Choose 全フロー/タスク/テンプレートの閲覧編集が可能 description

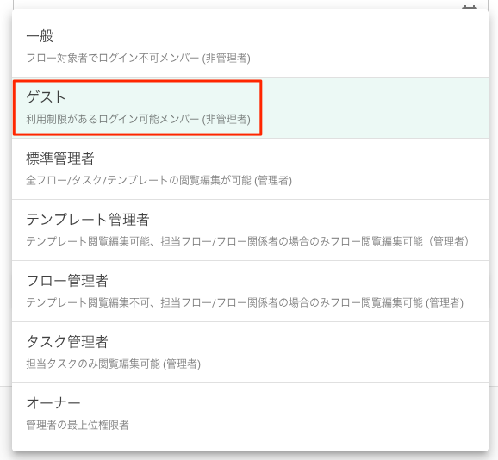pos(159,181)
